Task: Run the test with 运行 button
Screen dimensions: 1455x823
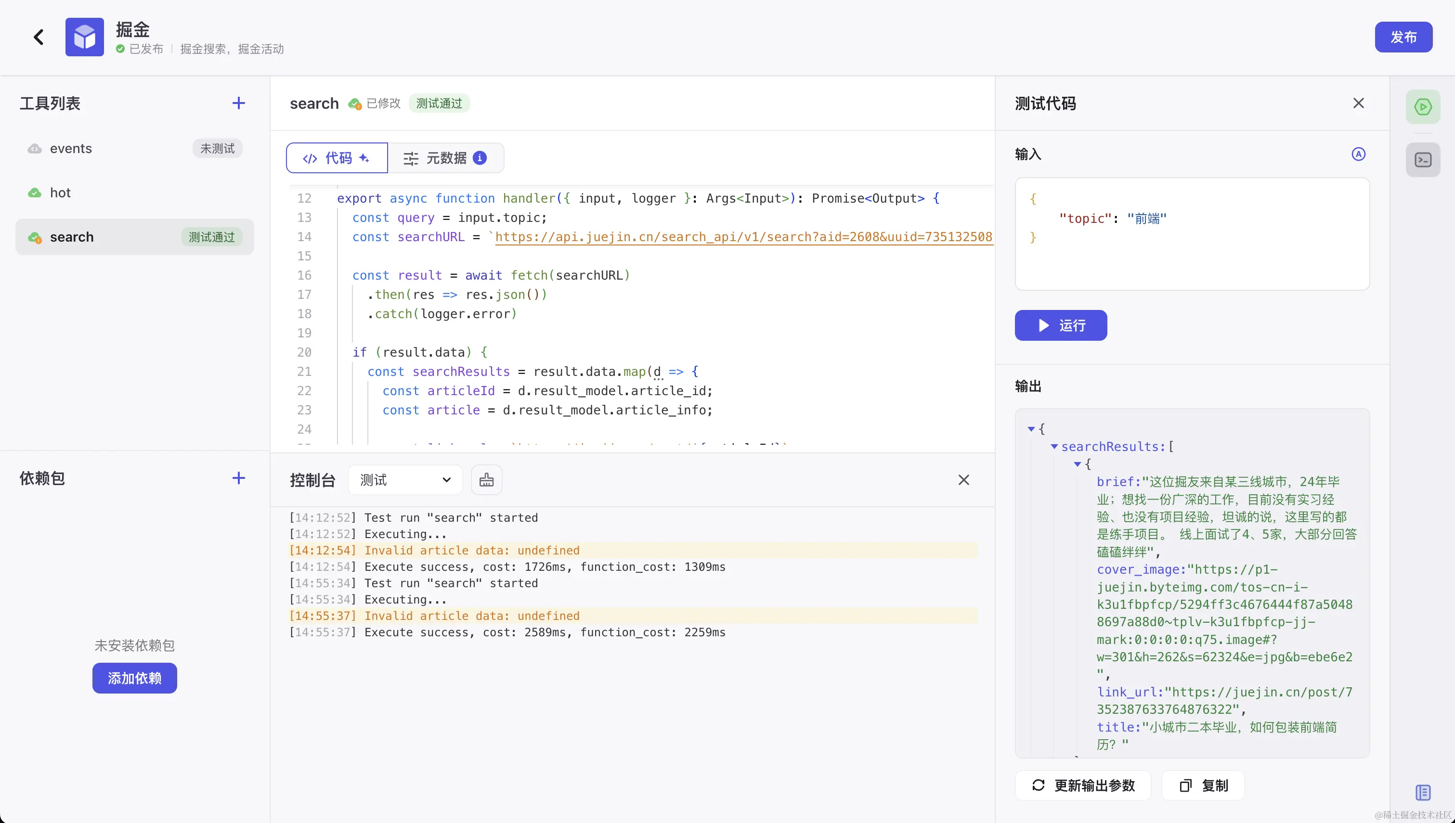Action: (1061, 325)
